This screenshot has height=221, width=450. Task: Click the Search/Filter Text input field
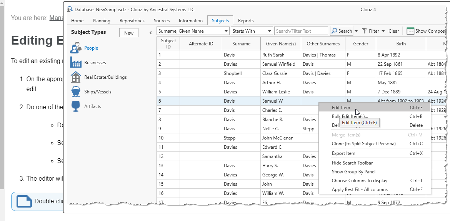point(301,31)
